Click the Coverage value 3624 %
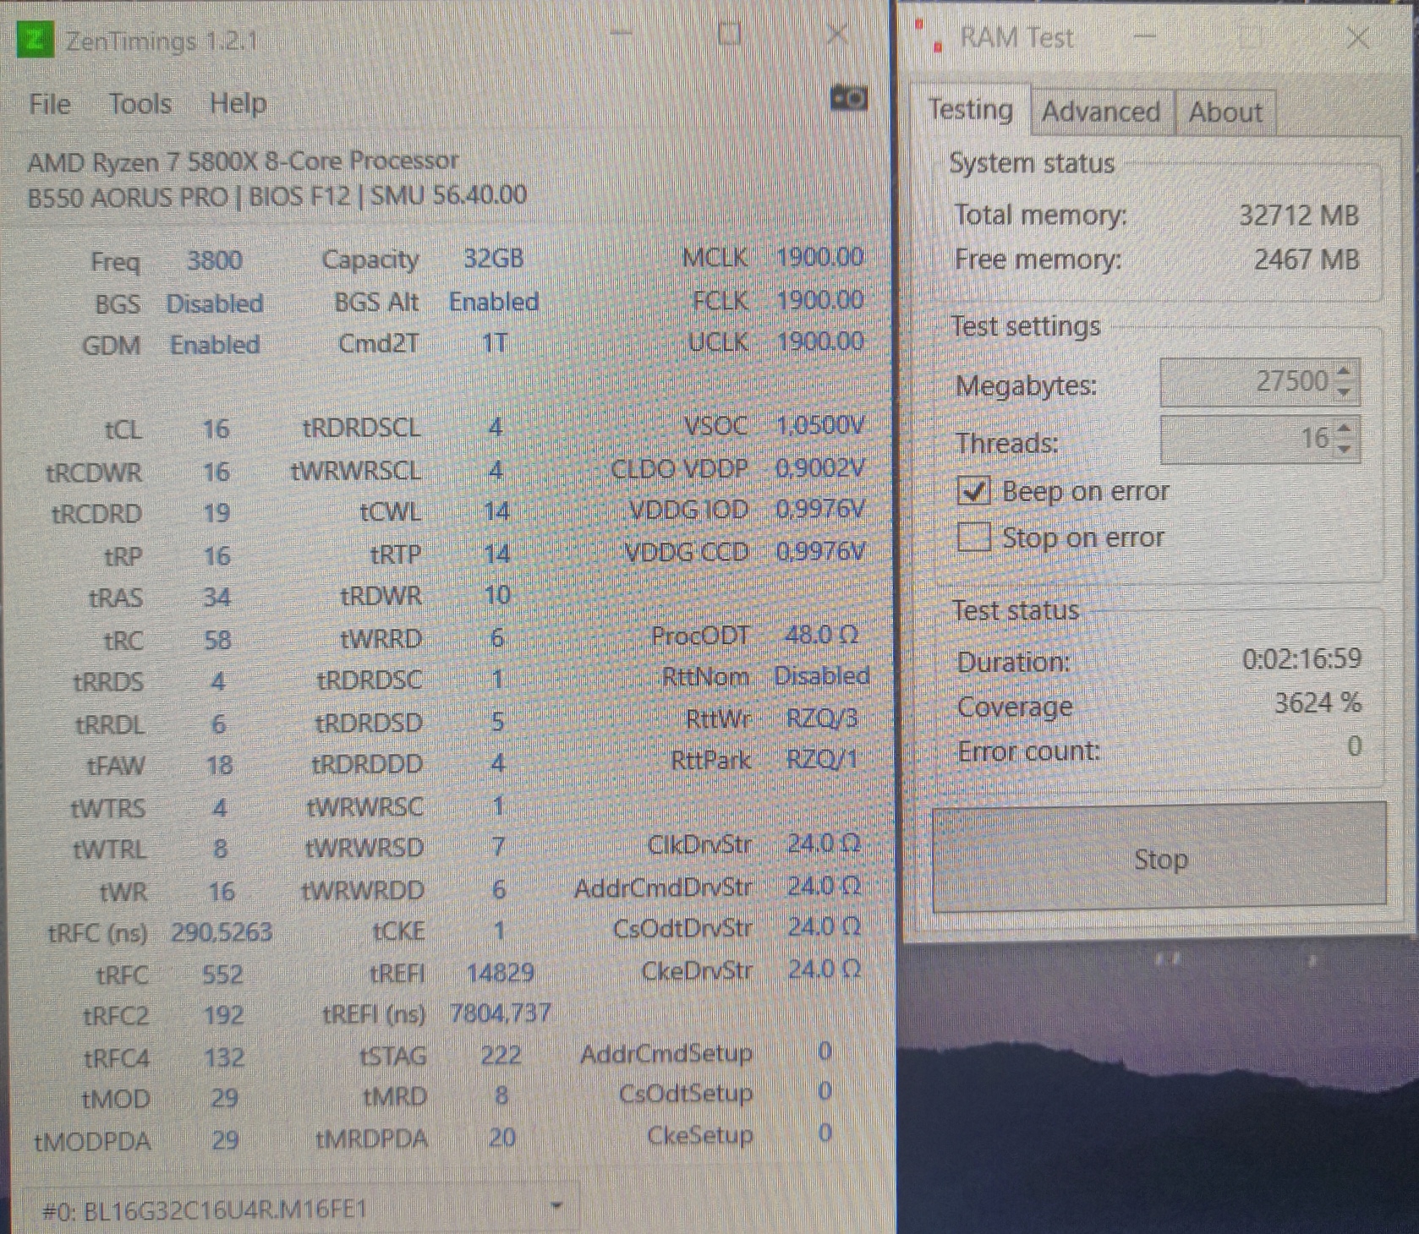 [1318, 702]
